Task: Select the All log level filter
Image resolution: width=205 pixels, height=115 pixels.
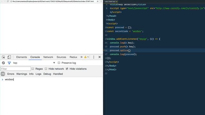Action: point(3,74)
